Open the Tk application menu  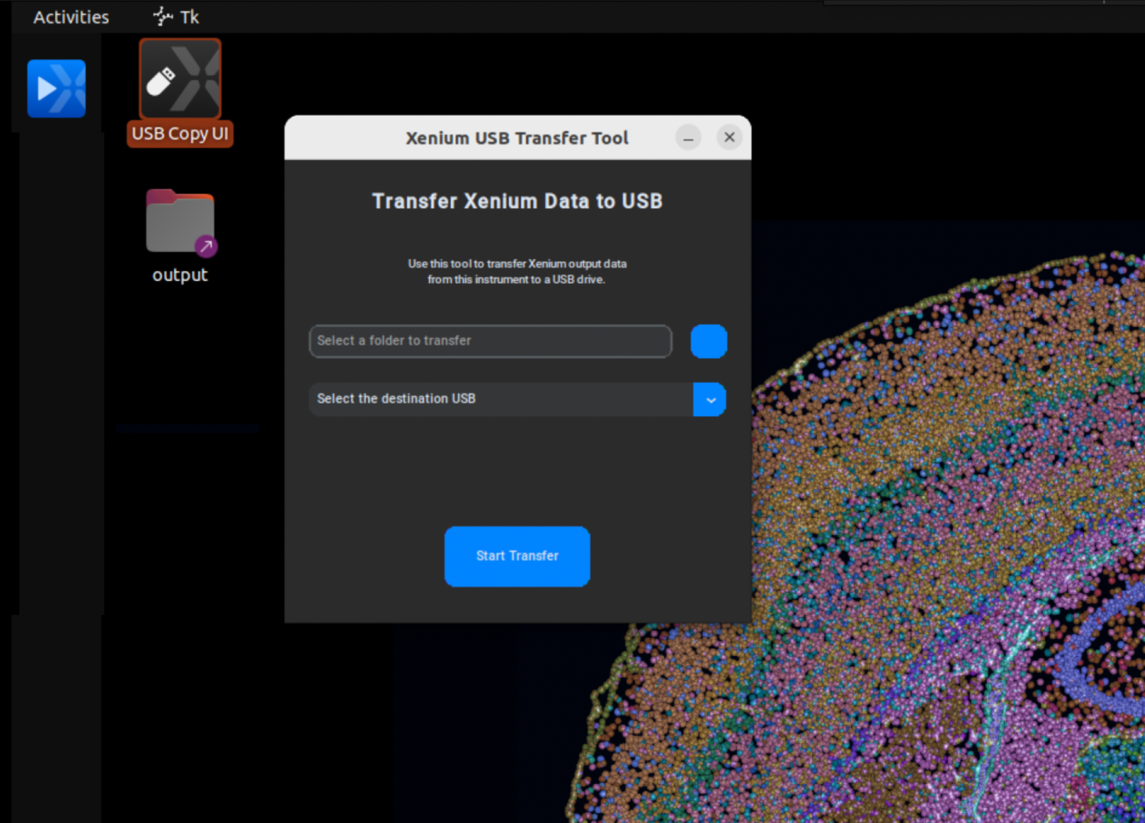pyautogui.click(x=189, y=17)
